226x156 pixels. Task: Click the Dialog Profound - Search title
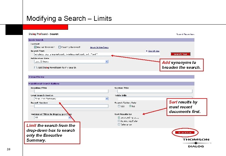pos(43,34)
